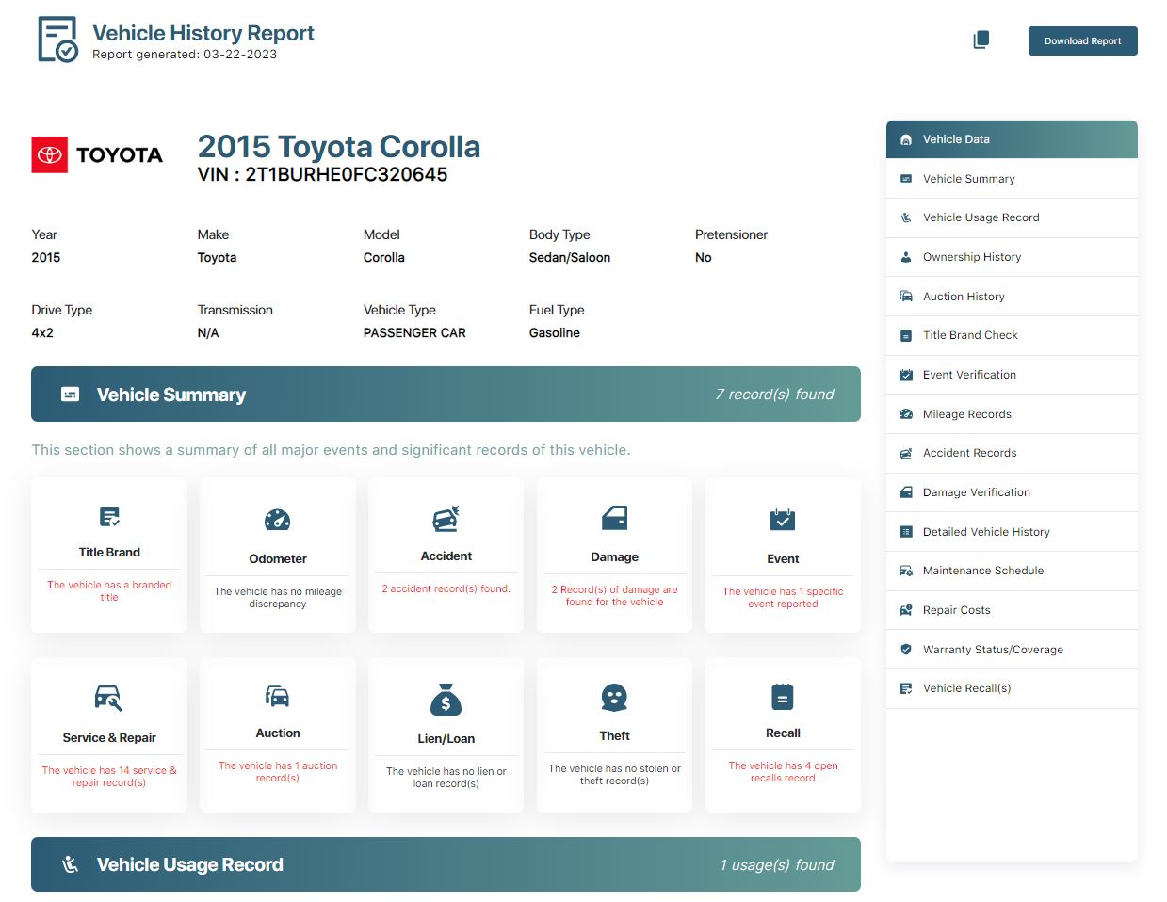Click '1 usage(s) found' text

pyautogui.click(x=777, y=864)
